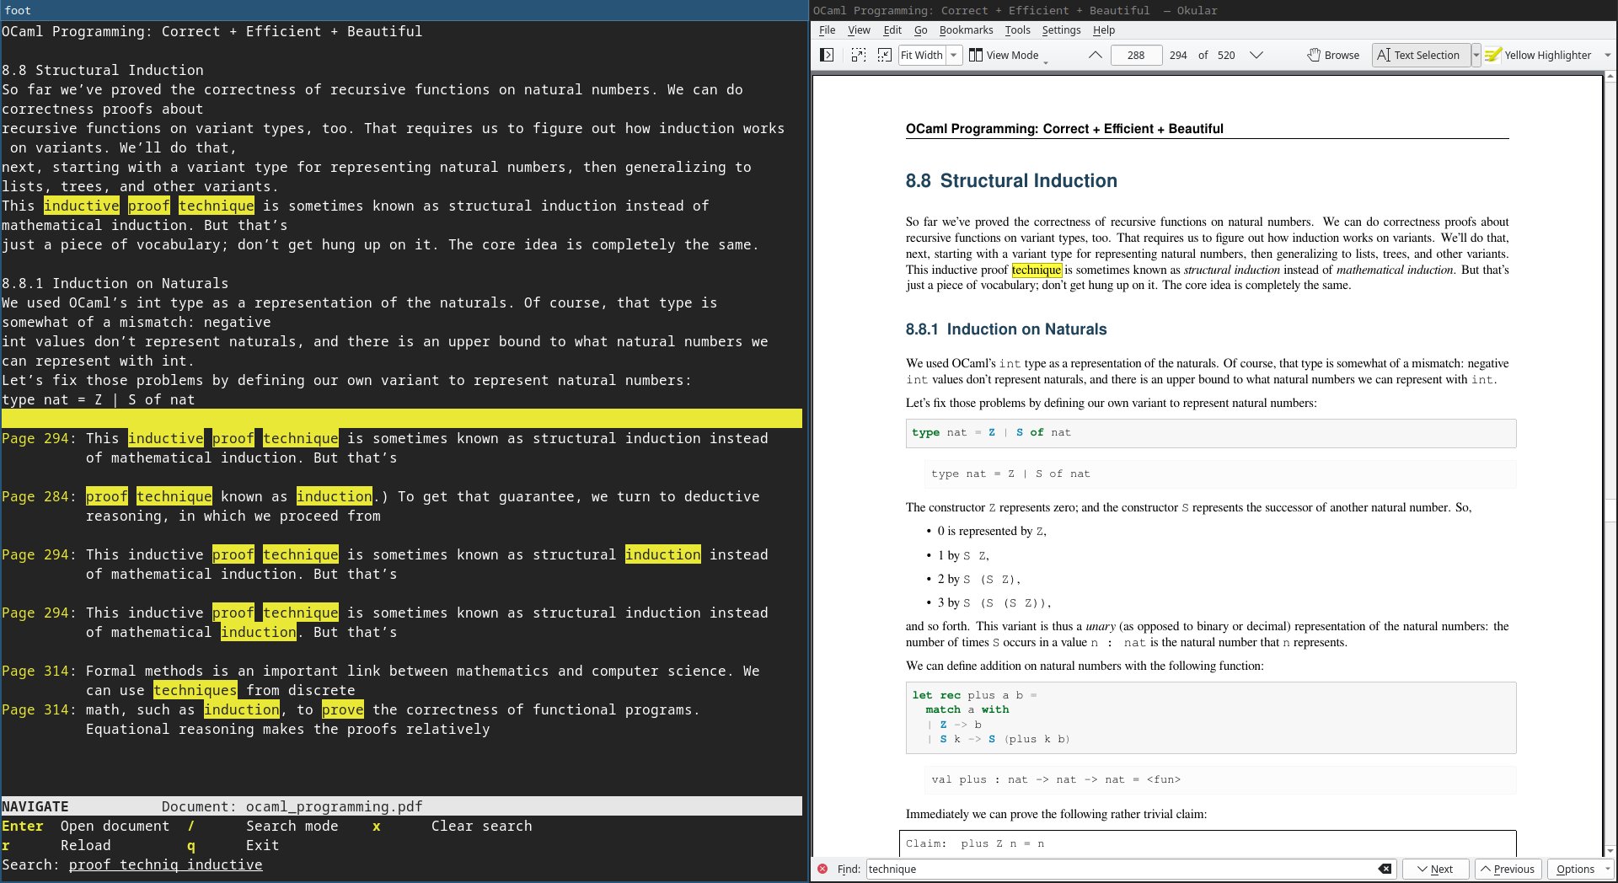The width and height of the screenshot is (1618, 883).
Task: Click the Previous find button
Action: coord(1508,869)
